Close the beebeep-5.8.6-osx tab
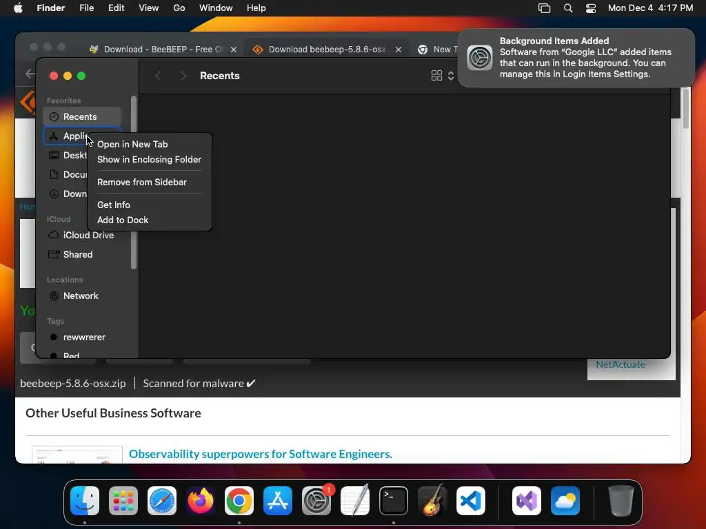 399,50
